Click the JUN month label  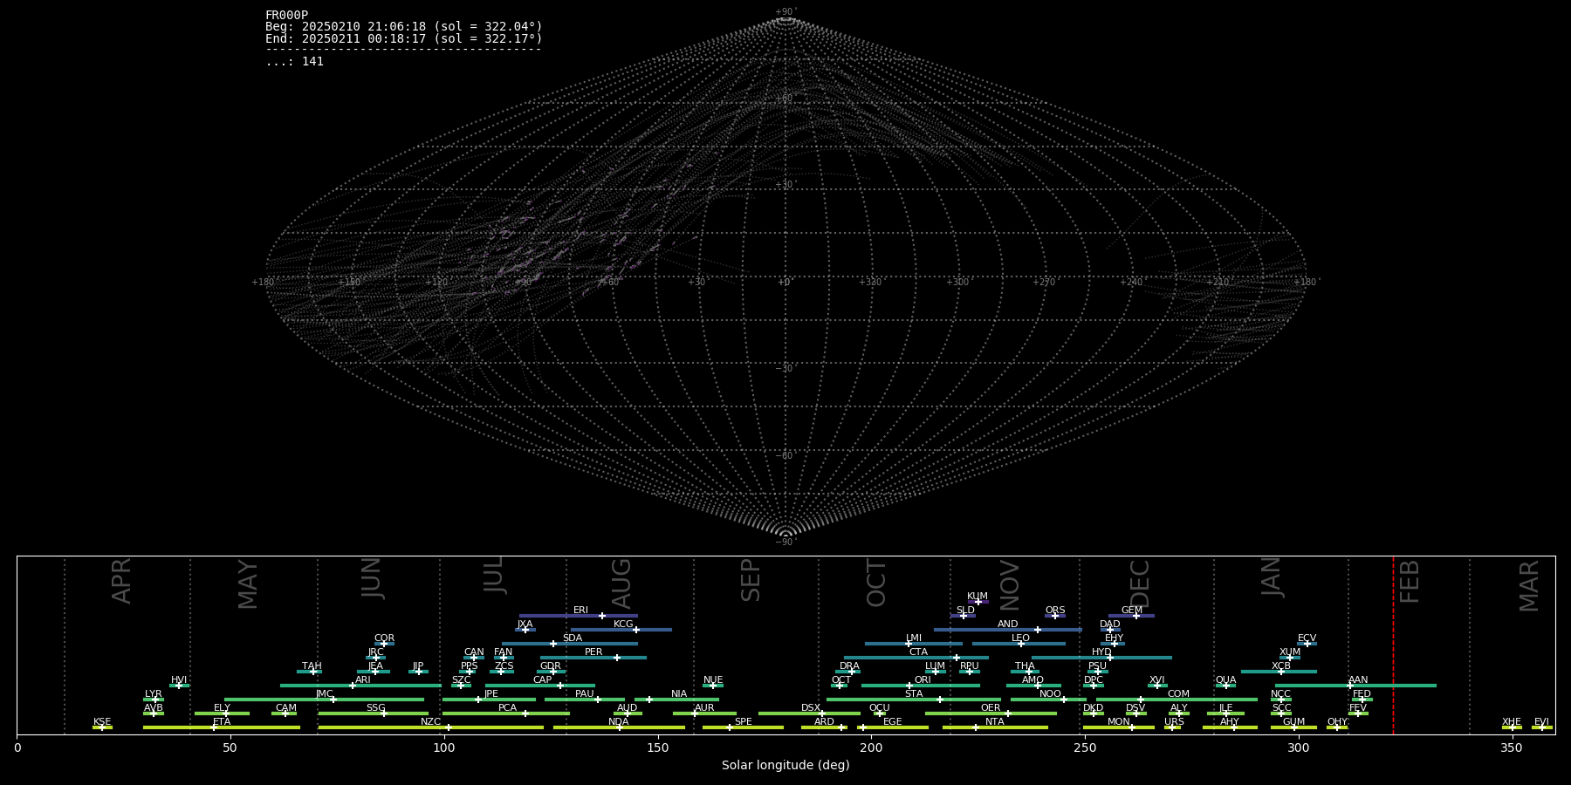pyautogui.click(x=372, y=577)
